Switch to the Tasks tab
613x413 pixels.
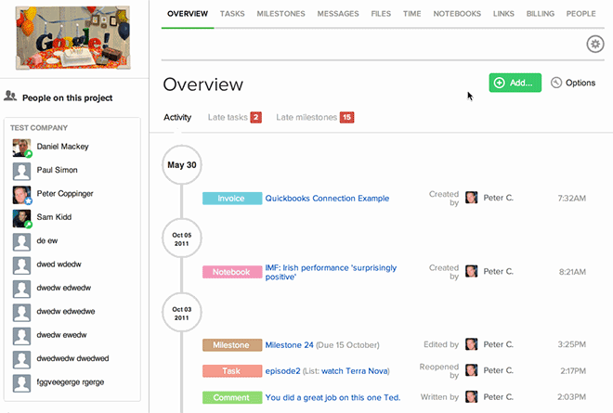click(234, 14)
